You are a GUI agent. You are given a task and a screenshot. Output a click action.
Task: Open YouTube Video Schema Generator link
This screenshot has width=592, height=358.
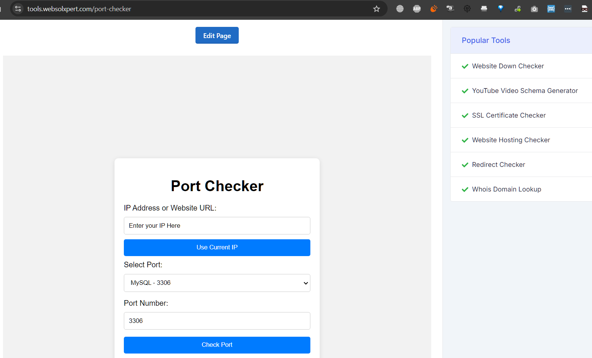pos(524,91)
